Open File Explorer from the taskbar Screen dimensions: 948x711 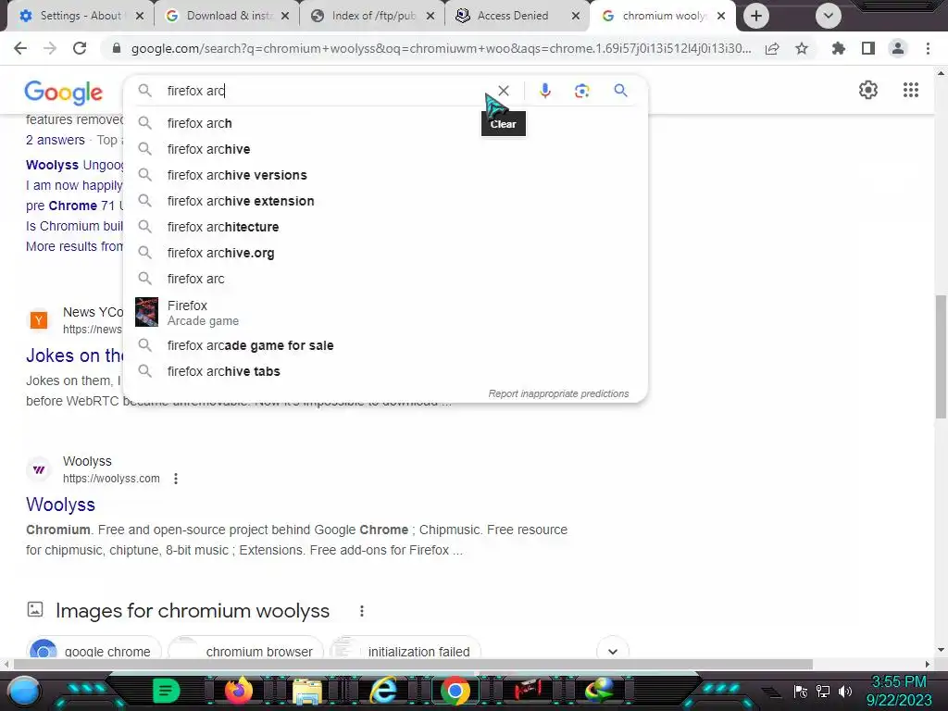[307, 692]
